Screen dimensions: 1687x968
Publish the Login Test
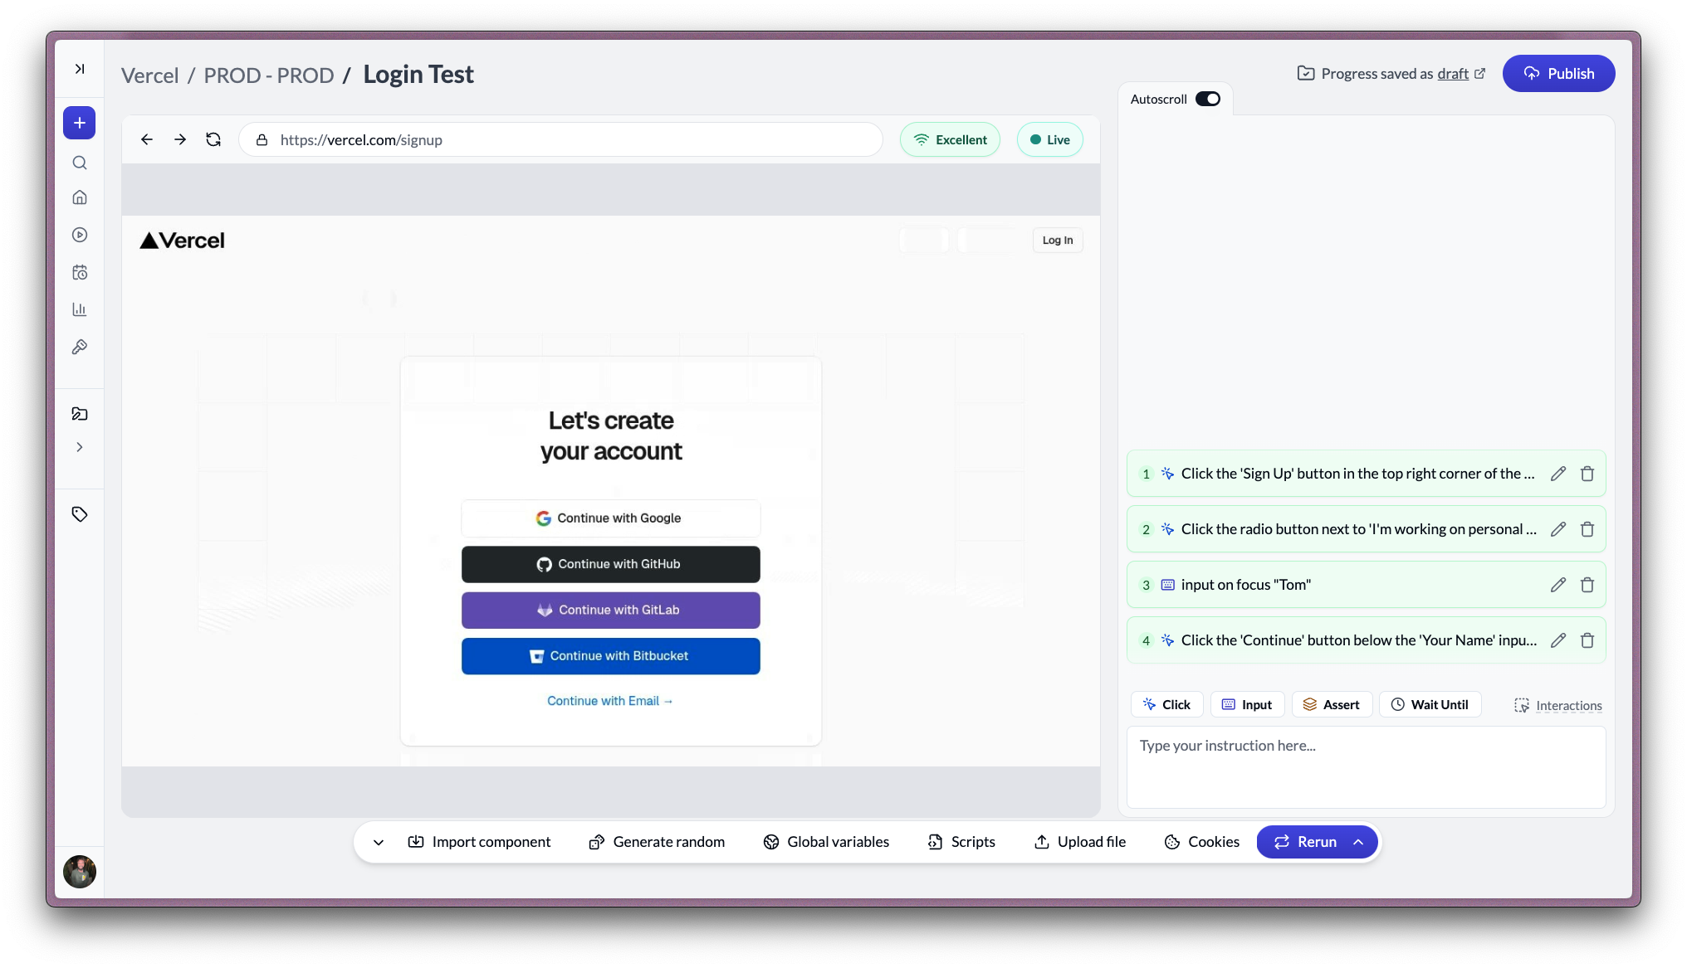1558,73
